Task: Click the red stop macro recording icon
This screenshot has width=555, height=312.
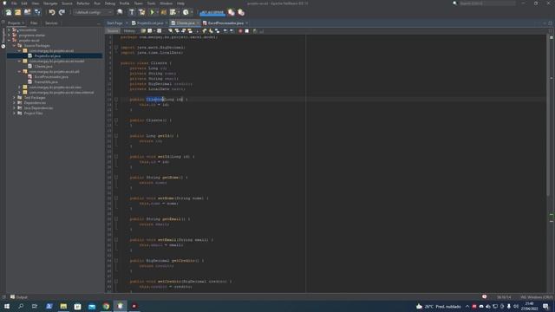Action: coord(240,31)
